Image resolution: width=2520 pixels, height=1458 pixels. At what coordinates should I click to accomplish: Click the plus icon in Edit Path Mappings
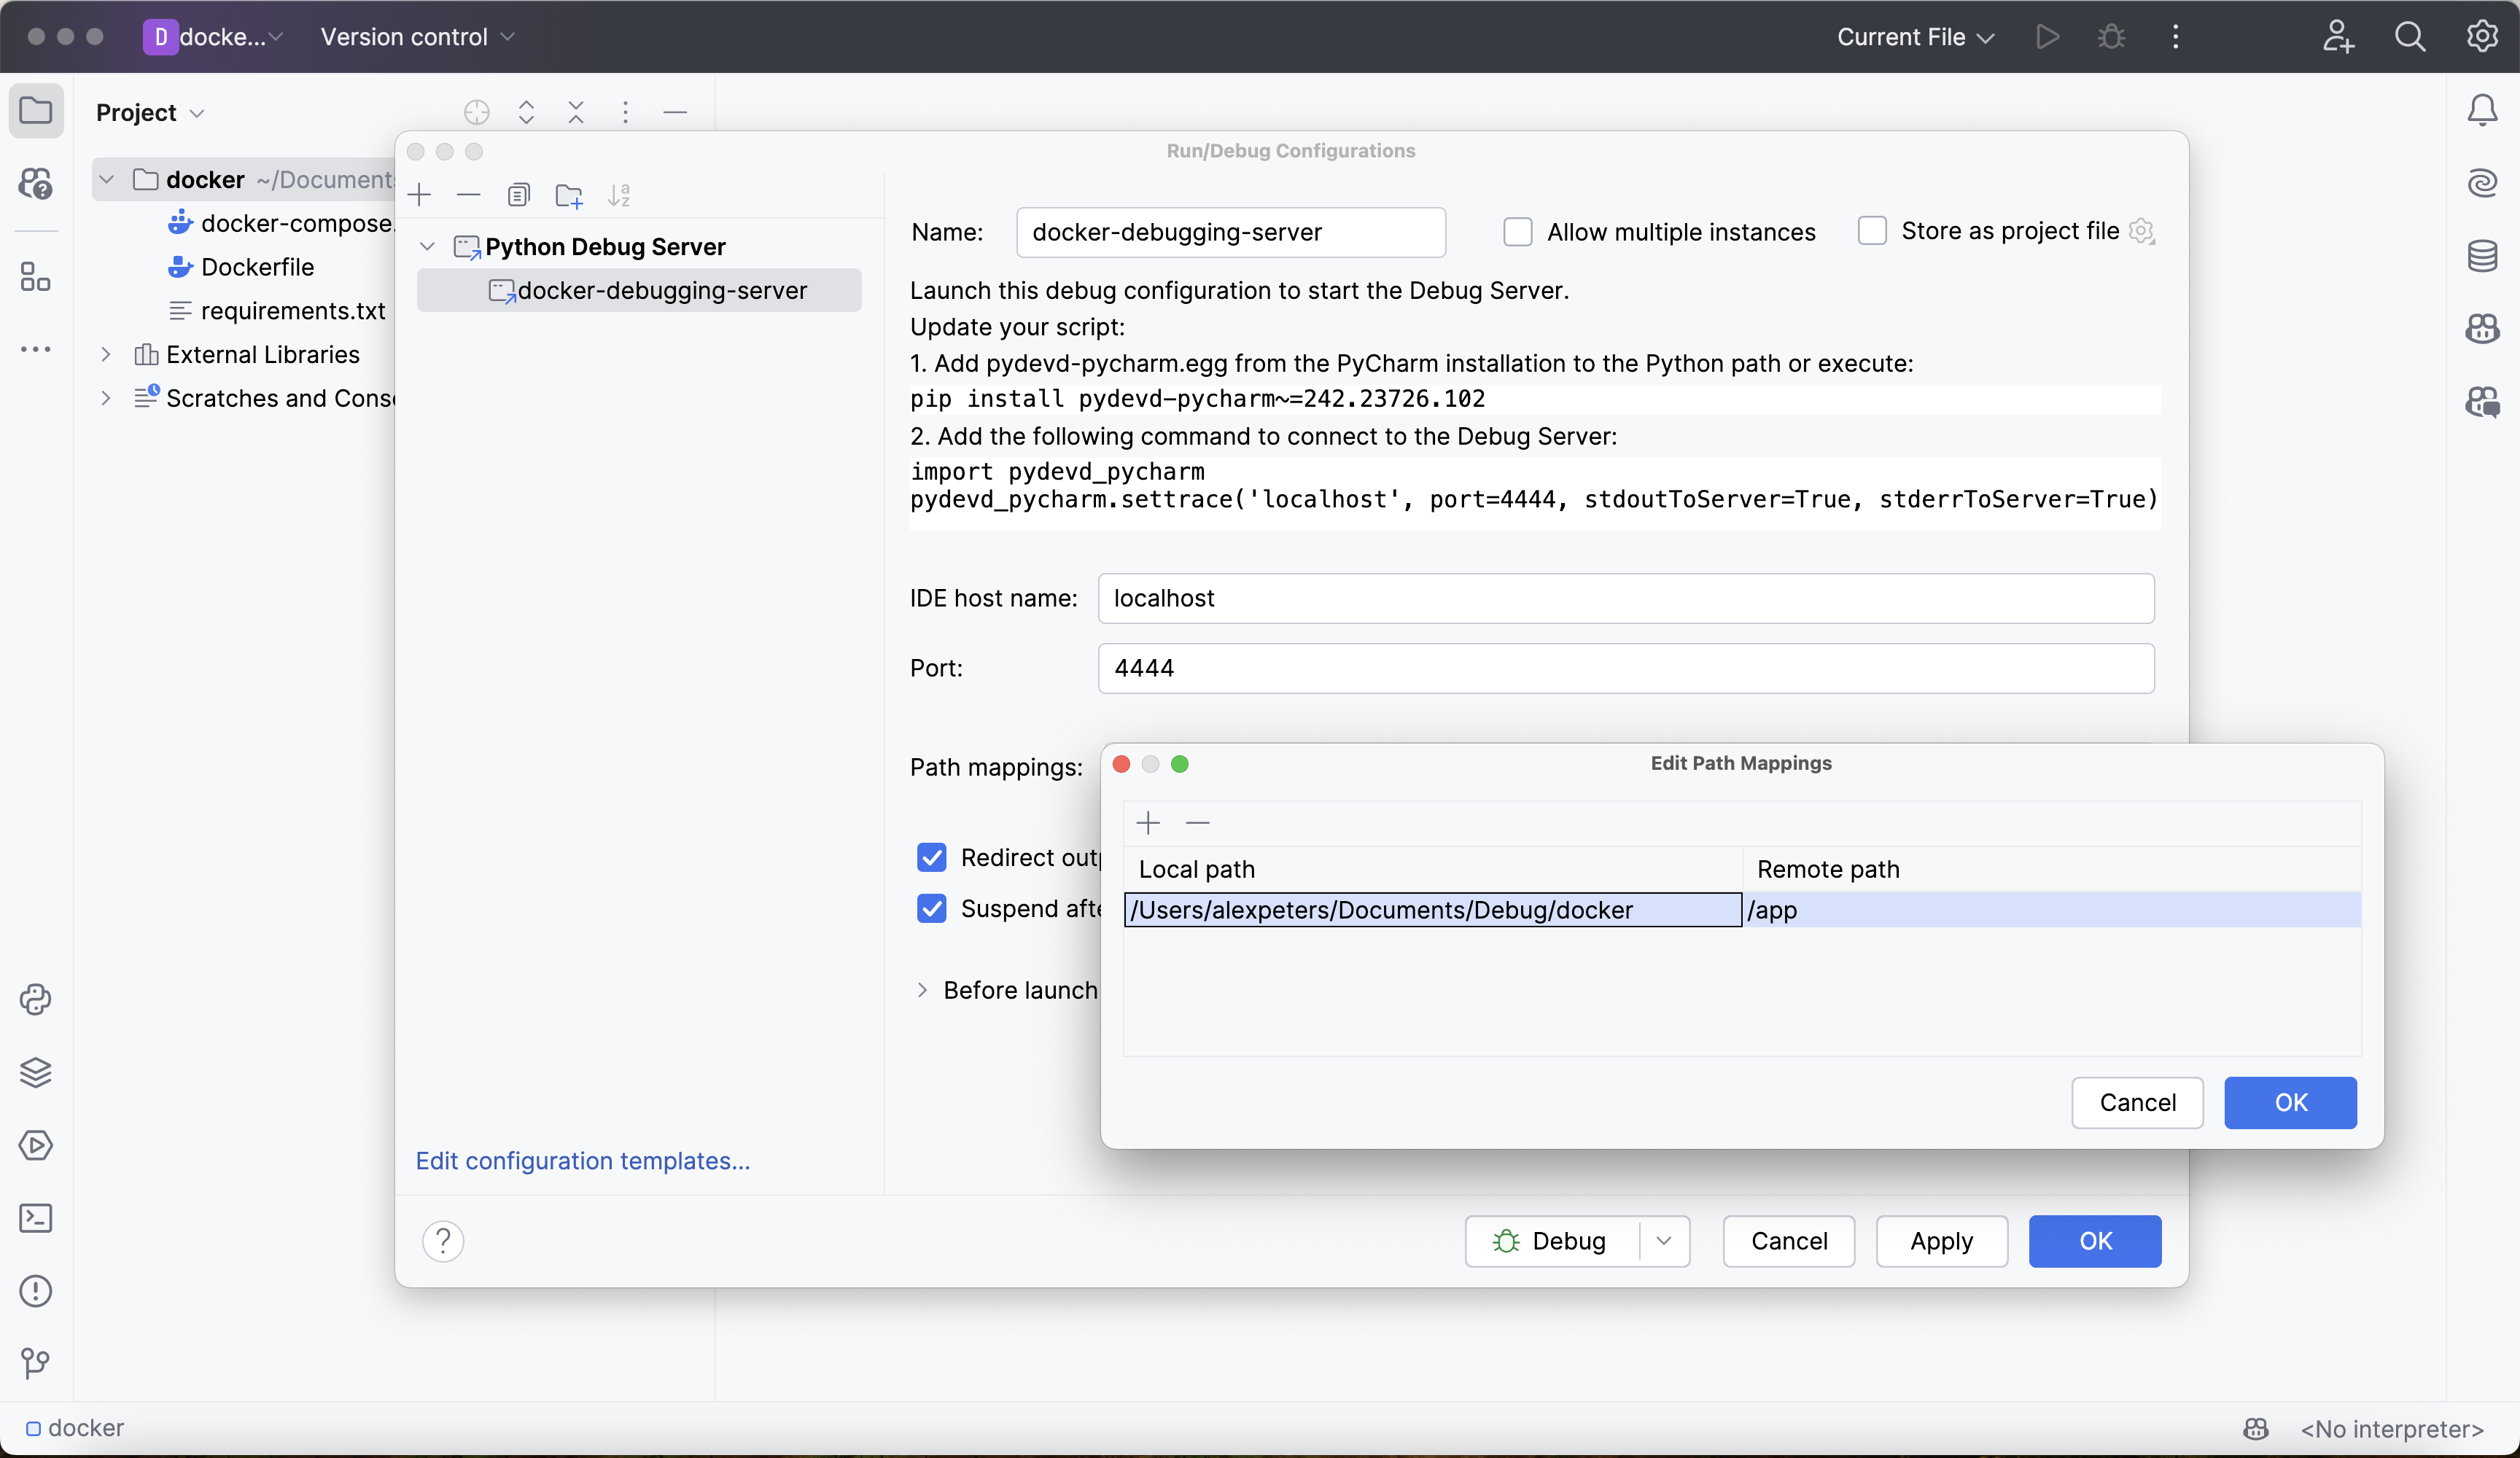click(1148, 823)
